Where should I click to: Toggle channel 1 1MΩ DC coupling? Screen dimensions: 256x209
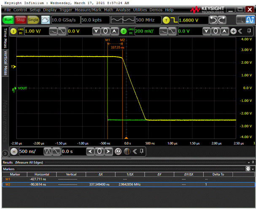(21, 31)
